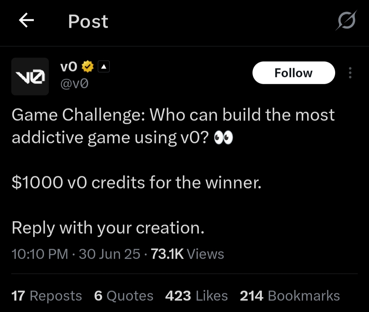View the 73.1K Views analytics

point(187,254)
